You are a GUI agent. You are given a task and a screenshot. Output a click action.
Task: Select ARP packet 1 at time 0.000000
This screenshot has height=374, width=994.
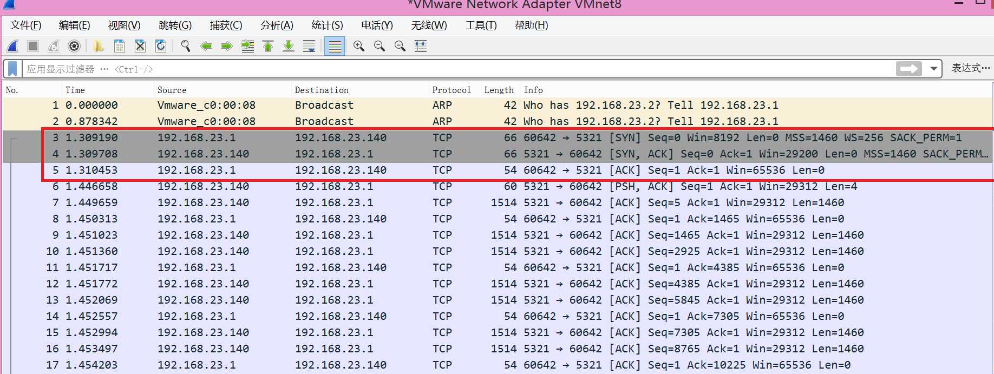point(498,105)
